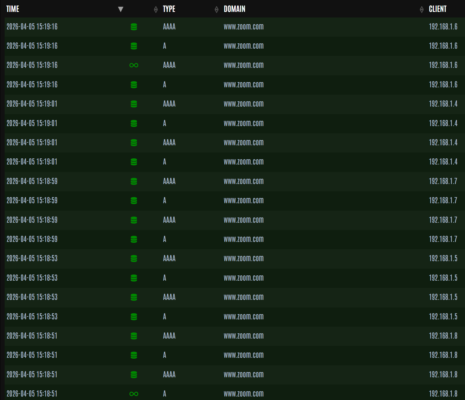Sort by the DOMAIN column header
The height and width of the screenshot is (400, 465).
pyautogui.click(x=235, y=9)
